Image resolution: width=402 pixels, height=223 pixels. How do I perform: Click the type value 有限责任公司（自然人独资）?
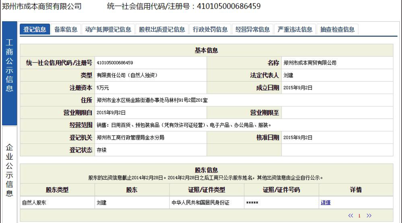point(127,75)
